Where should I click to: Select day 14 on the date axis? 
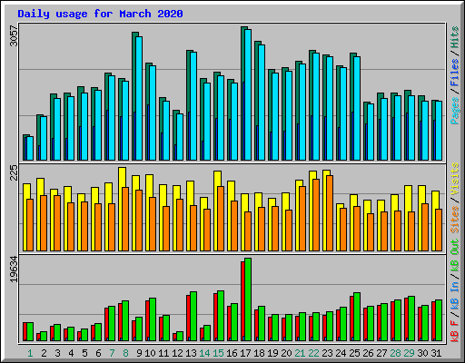(204, 353)
